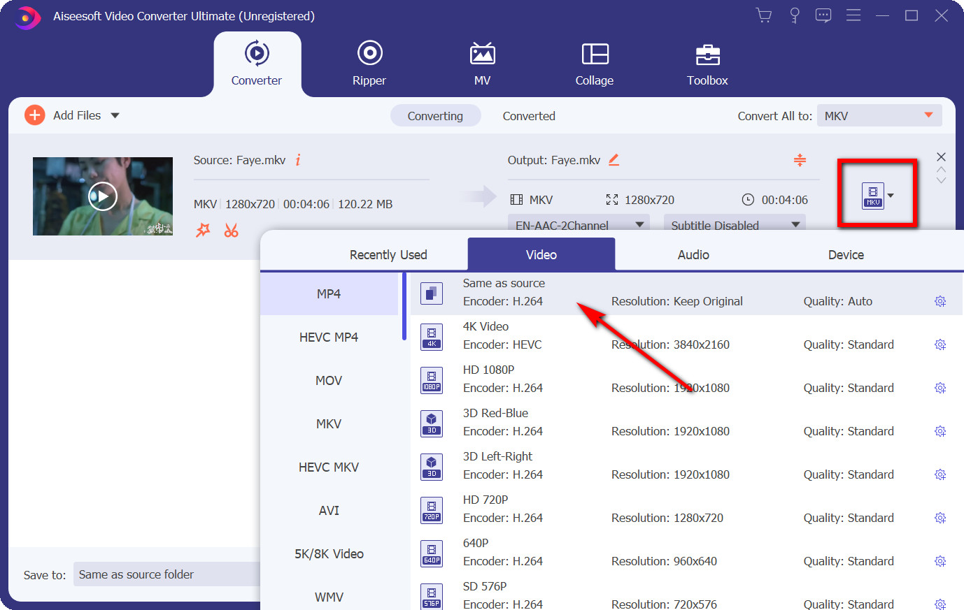Show the Converting list

point(435,116)
